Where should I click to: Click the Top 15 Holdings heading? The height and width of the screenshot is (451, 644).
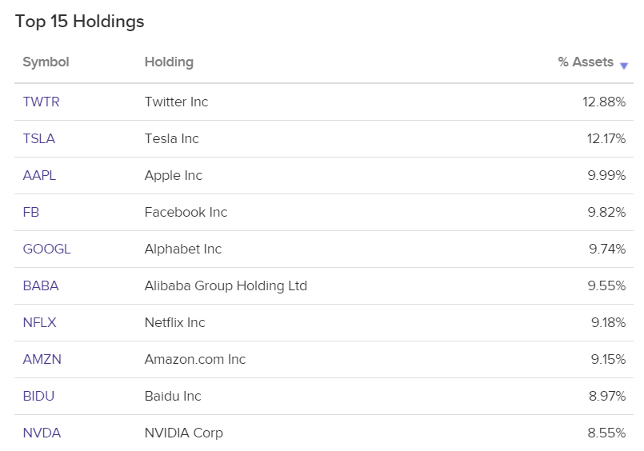(80, 22)
